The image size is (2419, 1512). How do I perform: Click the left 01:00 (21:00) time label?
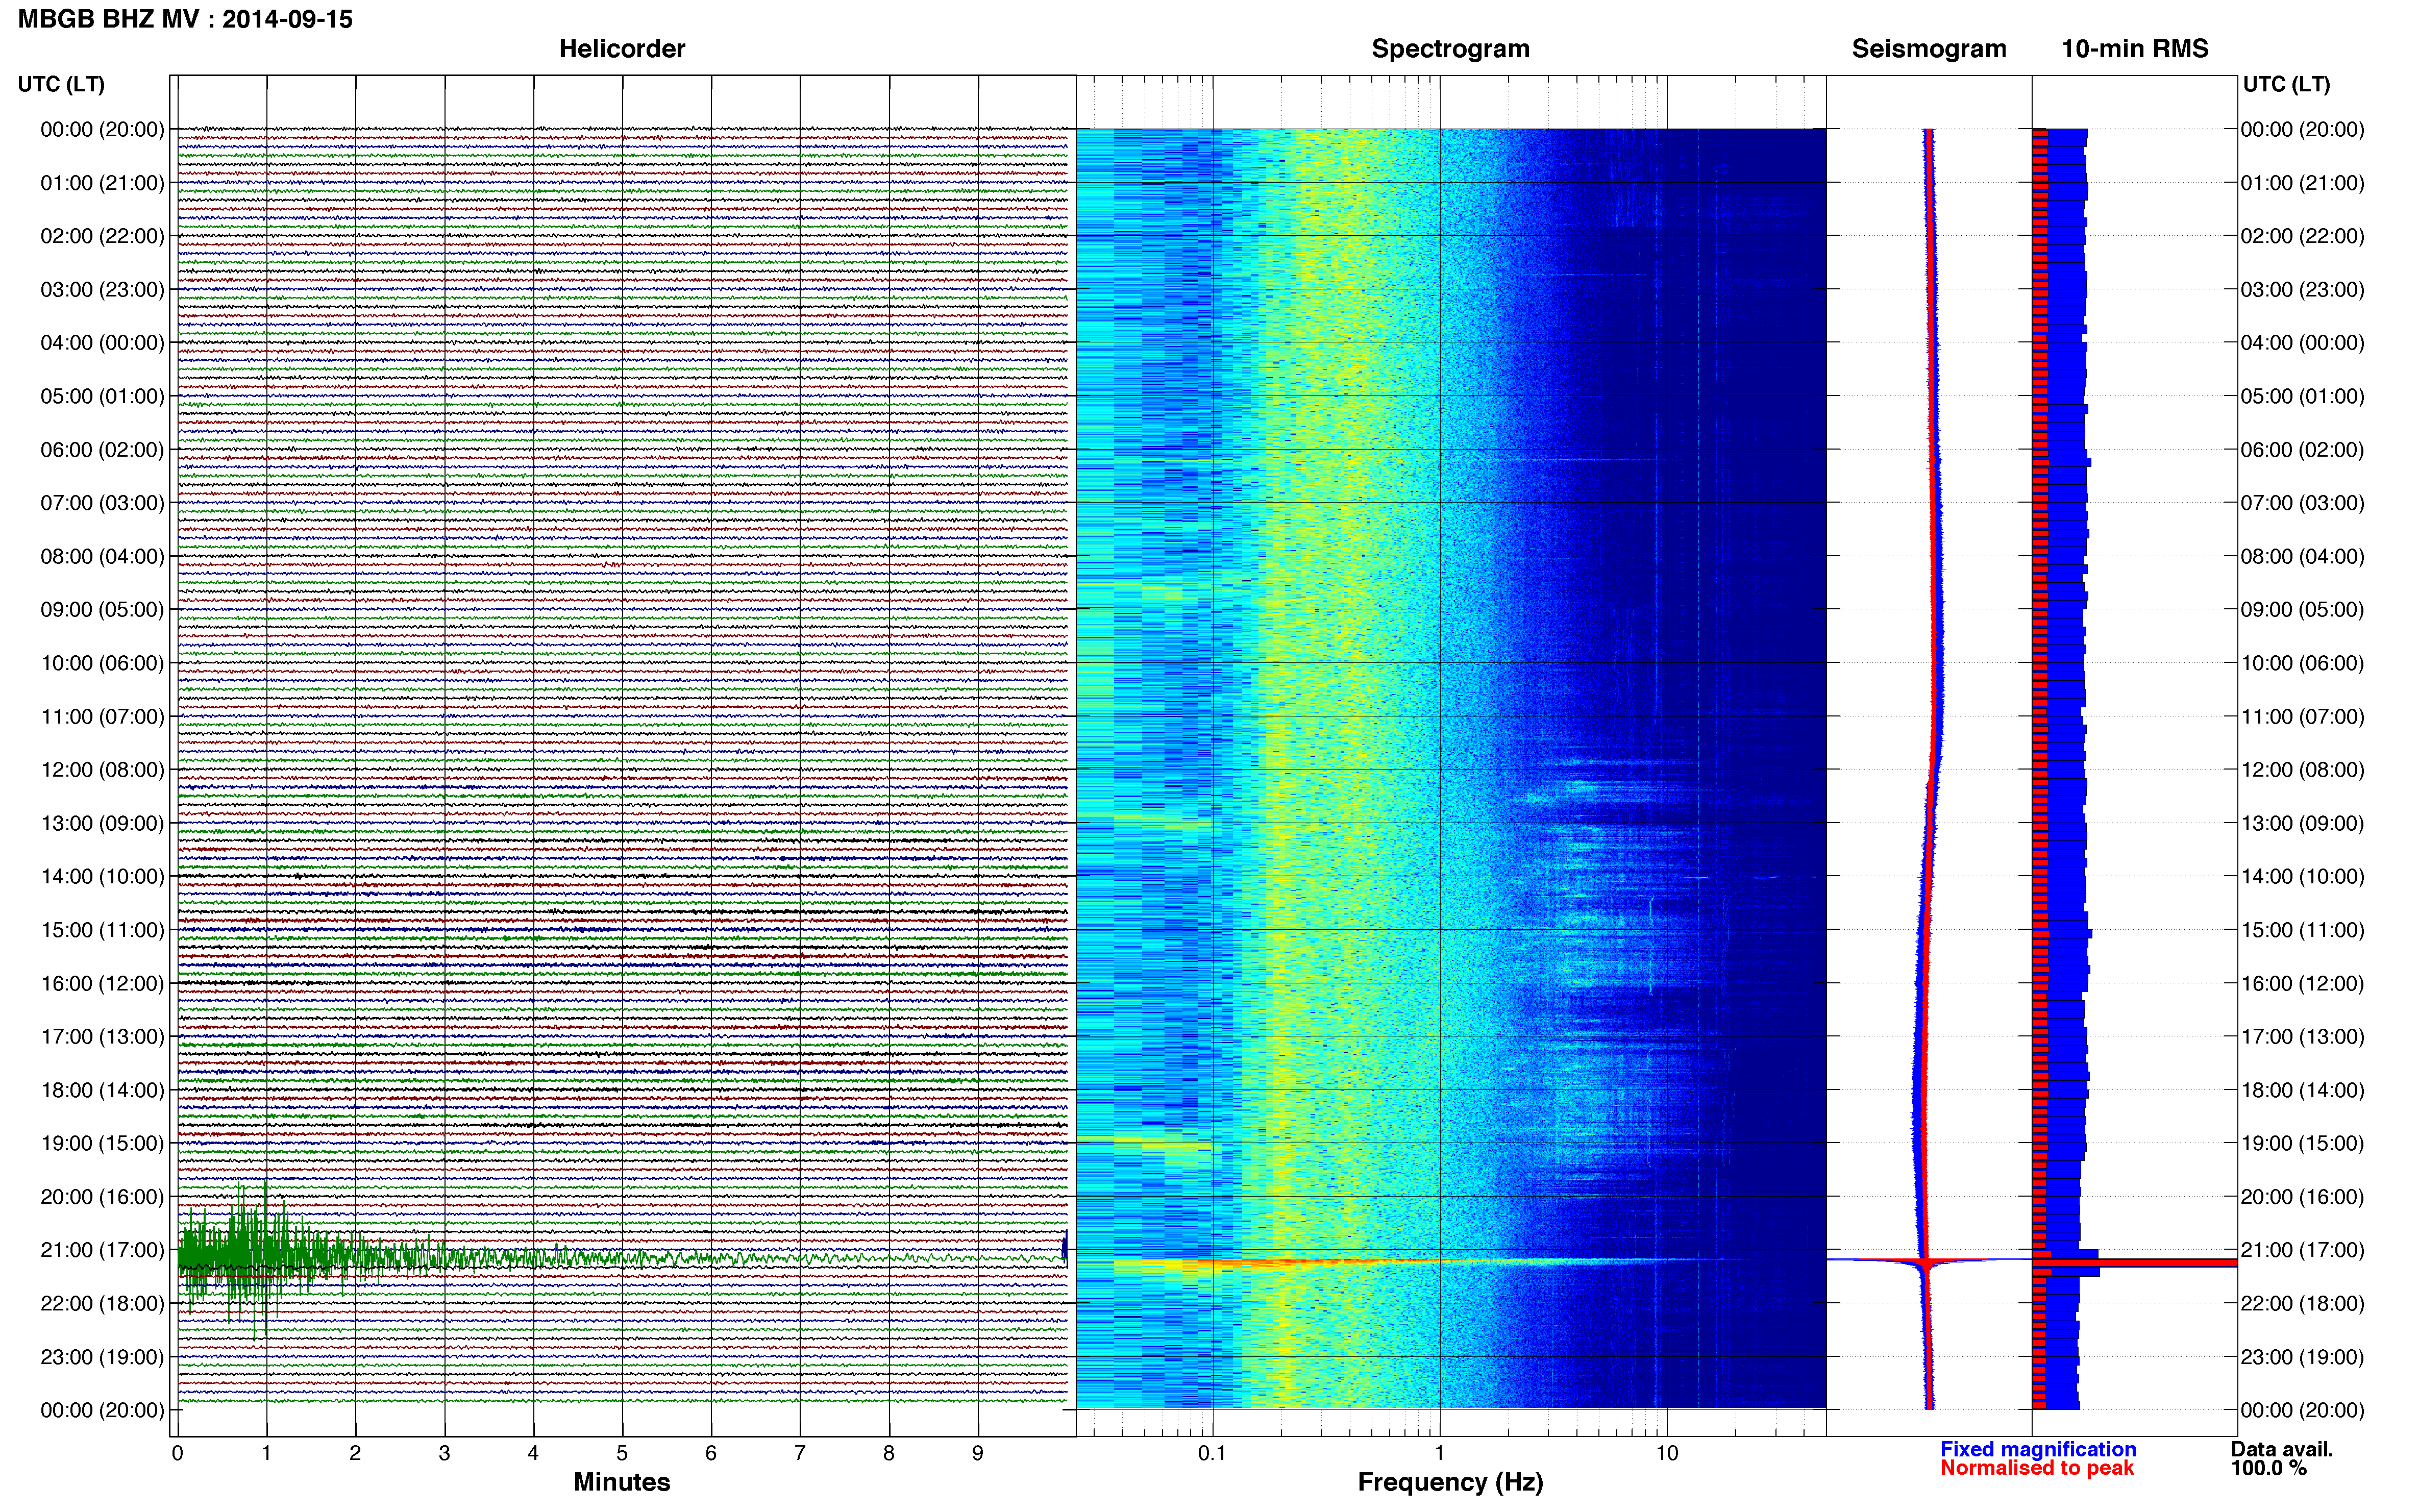point(102,183)
